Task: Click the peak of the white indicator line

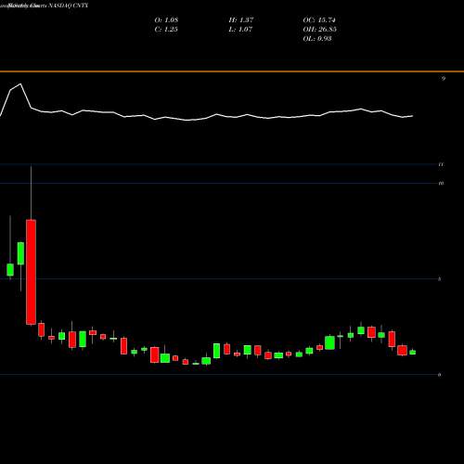Action: (x=20, y=84)
